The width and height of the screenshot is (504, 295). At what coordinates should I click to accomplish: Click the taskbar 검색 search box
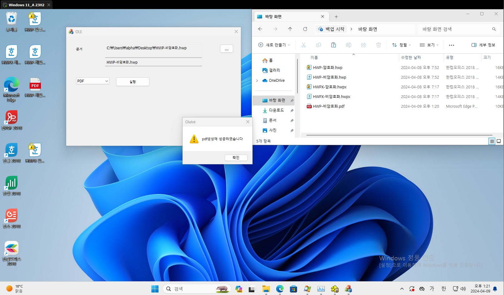[197, 289]
